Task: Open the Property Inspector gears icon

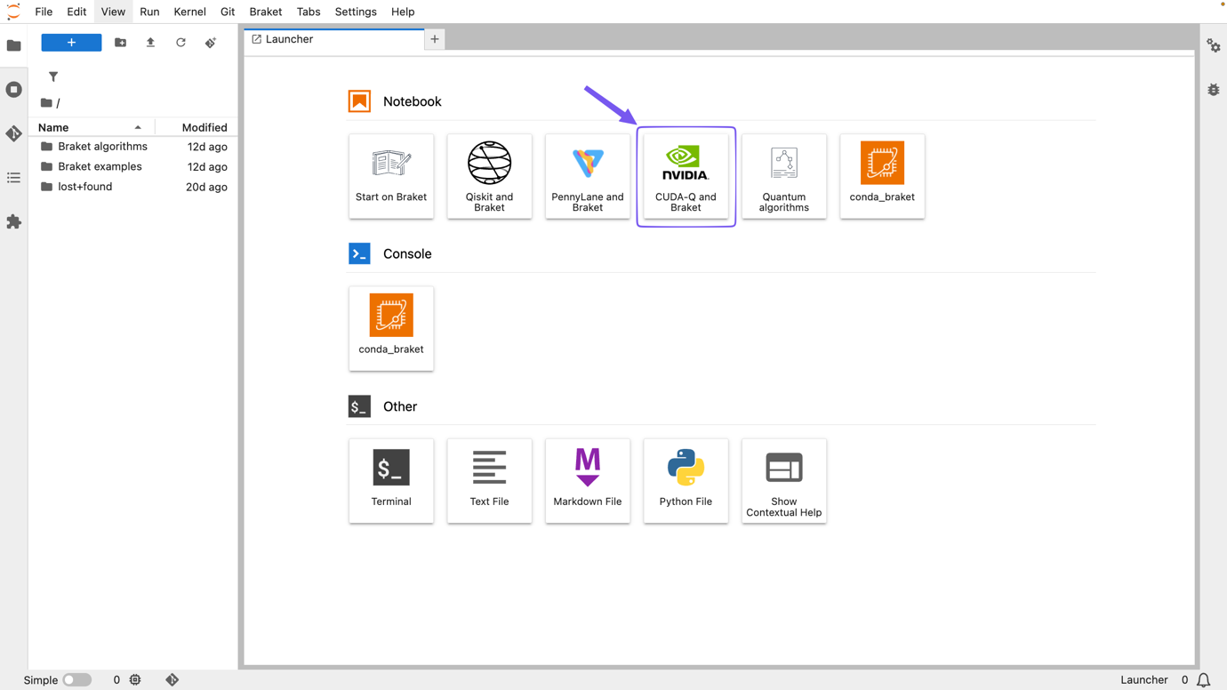Action: pyautogui.click(x=1214, y=45)
